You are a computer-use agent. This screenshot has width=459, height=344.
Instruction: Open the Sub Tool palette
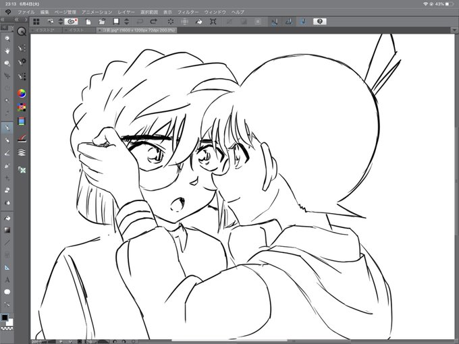click(22, 49)
